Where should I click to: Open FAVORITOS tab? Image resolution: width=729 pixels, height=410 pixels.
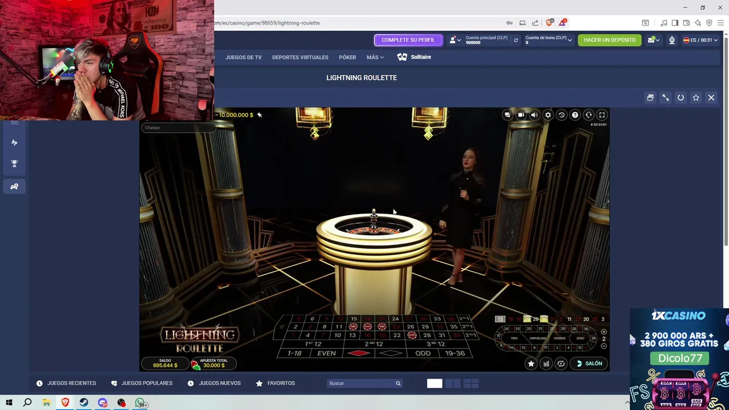click(x=276, y=383)
